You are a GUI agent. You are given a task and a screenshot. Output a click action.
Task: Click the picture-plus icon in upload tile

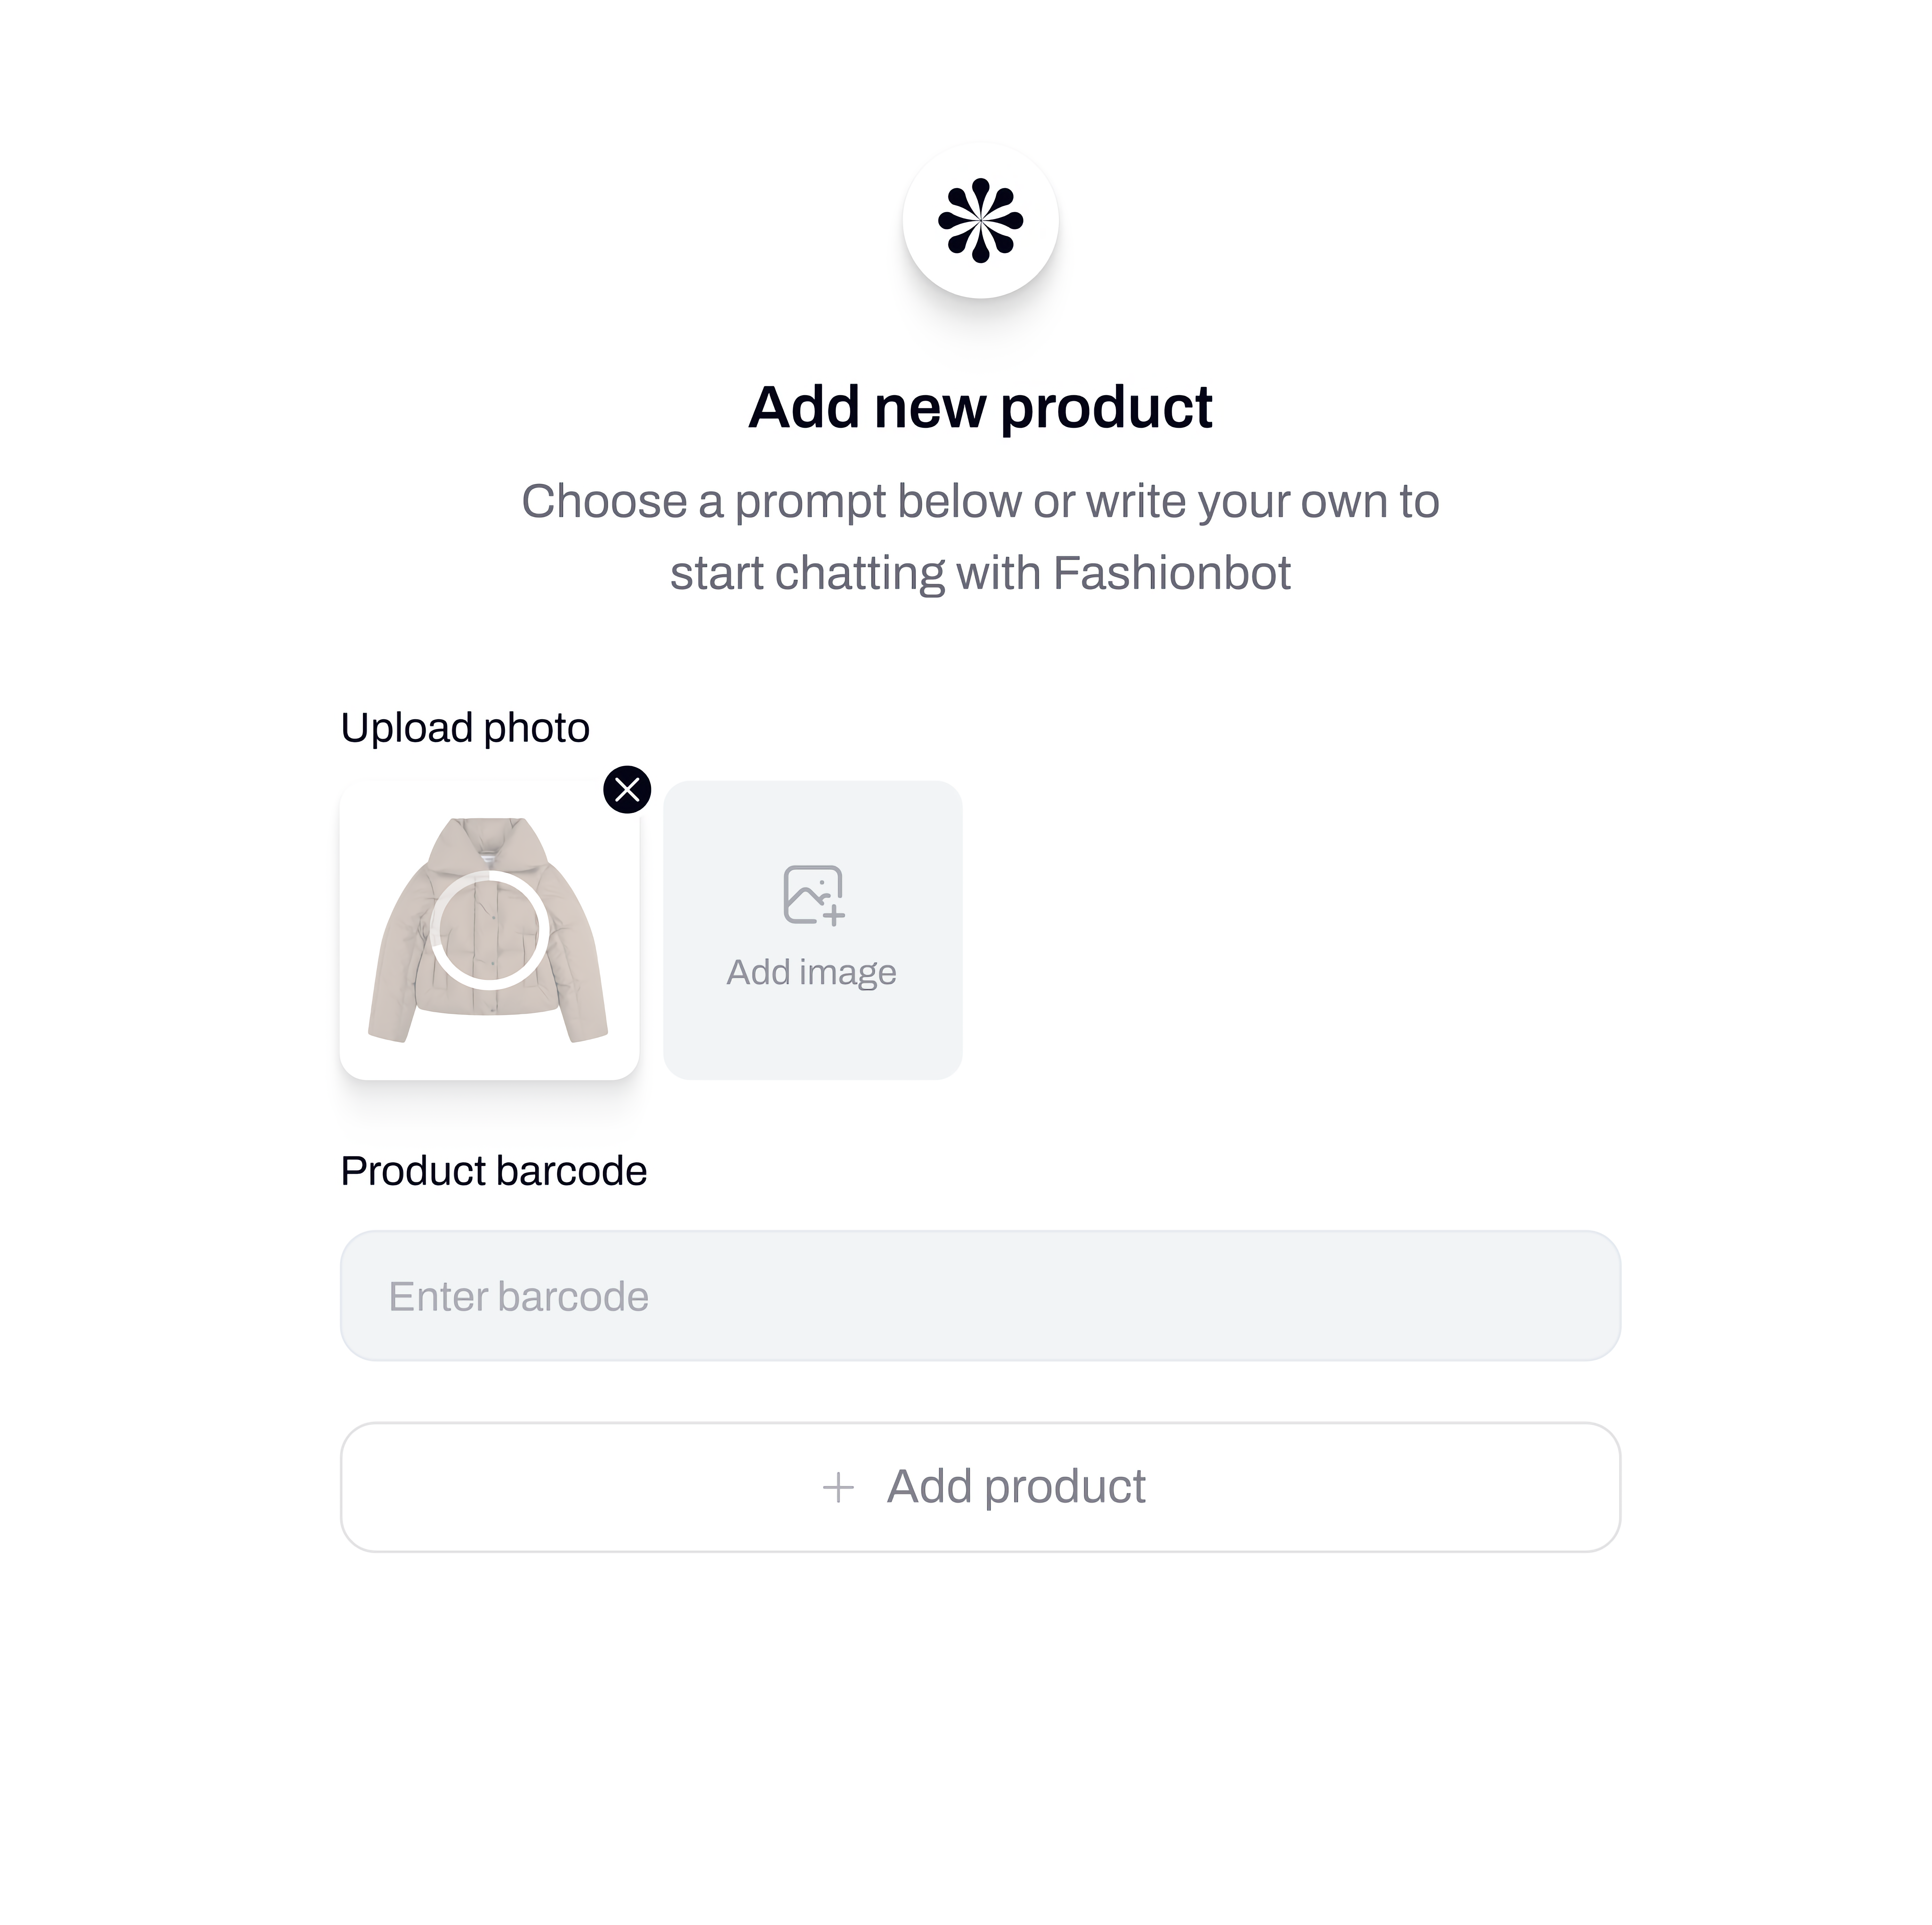(813, 894)
